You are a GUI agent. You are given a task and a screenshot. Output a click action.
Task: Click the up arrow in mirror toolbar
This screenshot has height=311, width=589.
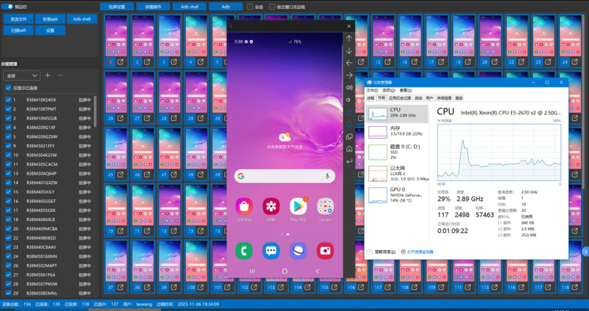(x=349, y=38)
